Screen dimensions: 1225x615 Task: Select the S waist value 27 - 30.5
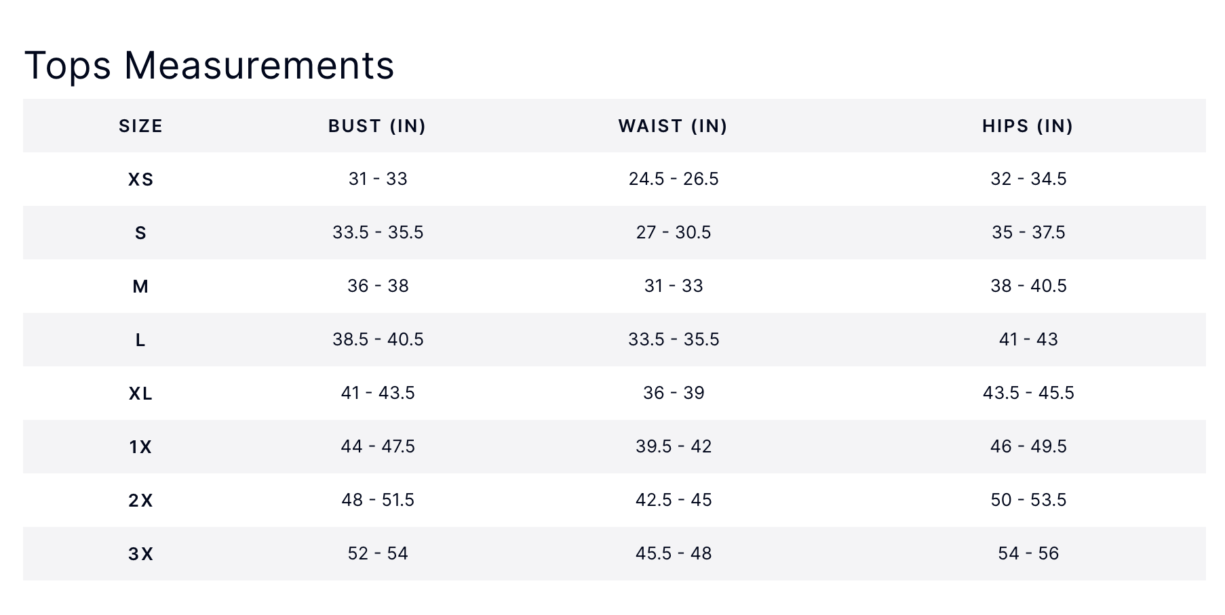point(674,232)
